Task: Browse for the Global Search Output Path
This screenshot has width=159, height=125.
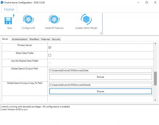Action: pyautogui.click(x=100, y=77)
